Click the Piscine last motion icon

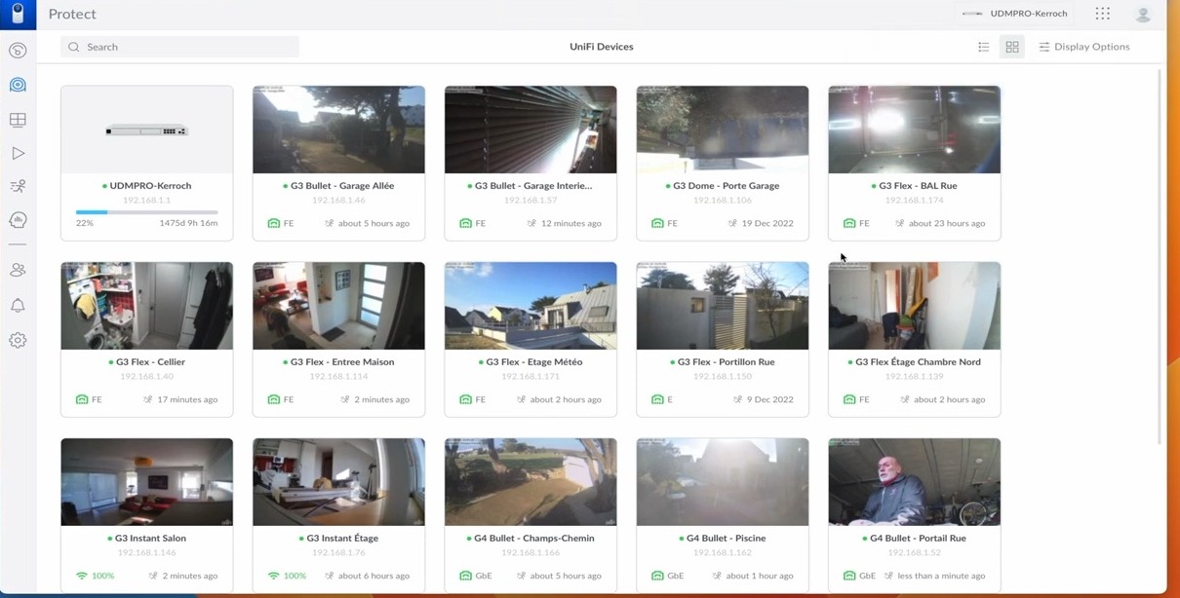[x=718, y=576]
